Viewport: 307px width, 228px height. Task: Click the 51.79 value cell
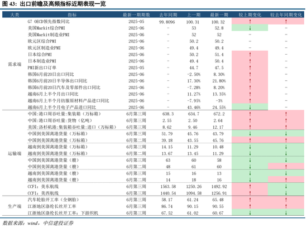point(167,134)
